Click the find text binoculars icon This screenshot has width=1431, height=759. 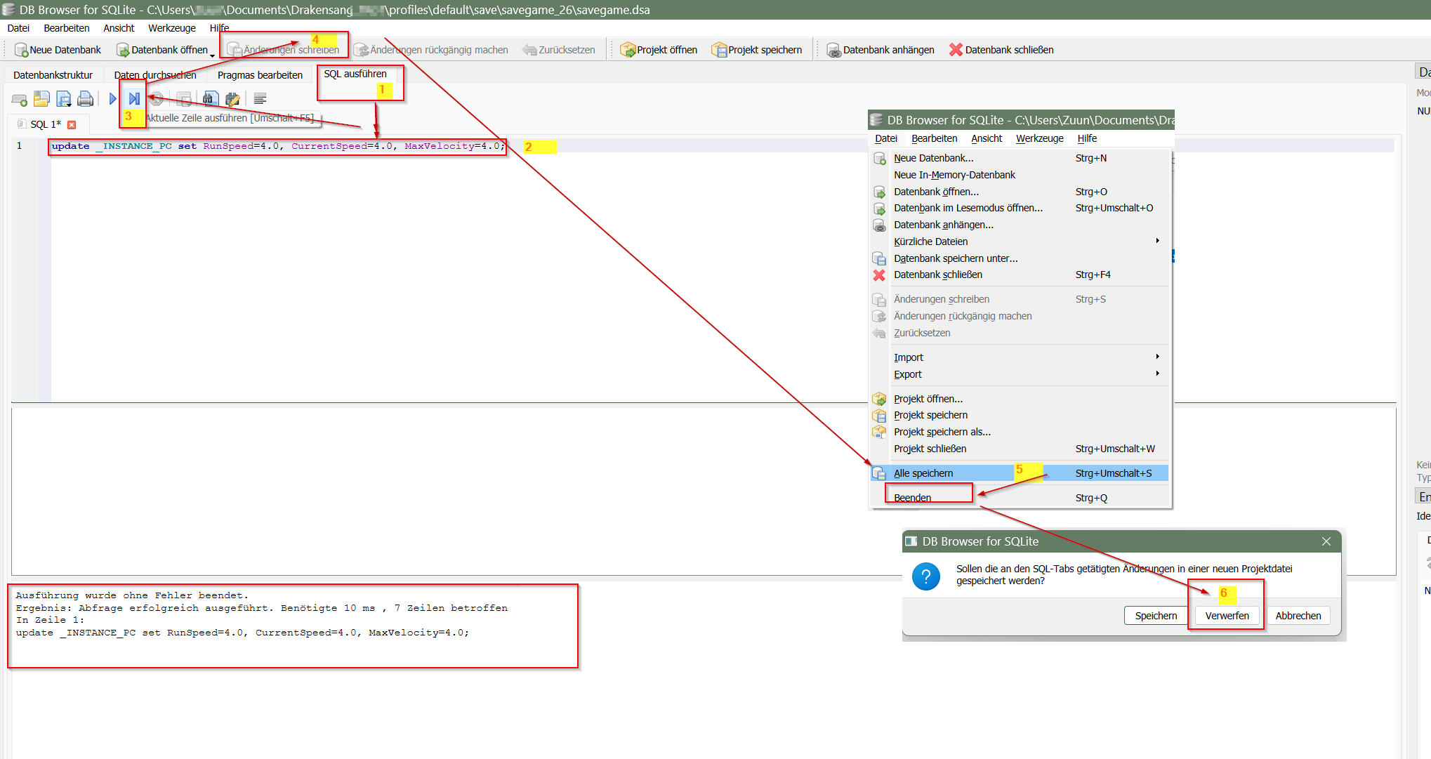(x=211, y=99)
